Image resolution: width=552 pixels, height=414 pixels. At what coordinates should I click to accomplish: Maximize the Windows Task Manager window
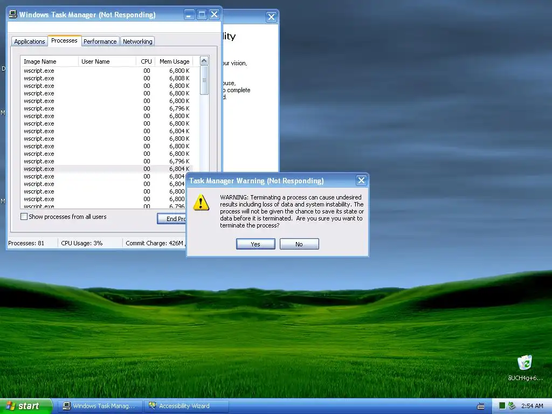pyautogui.click(x=202, y=15)
